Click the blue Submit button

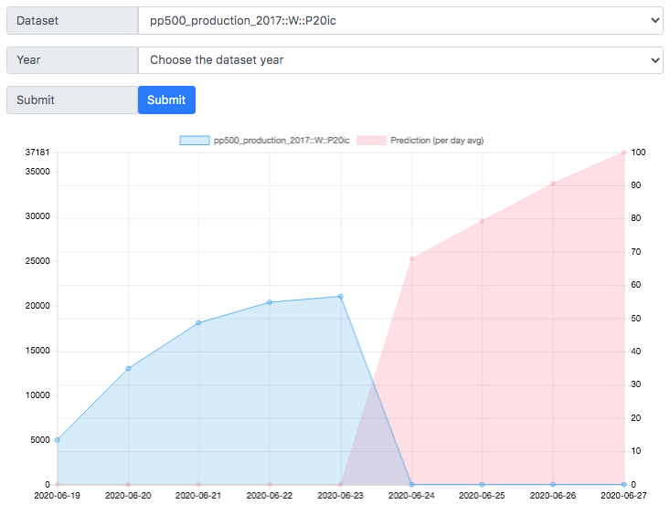click(x=166, y=100)
